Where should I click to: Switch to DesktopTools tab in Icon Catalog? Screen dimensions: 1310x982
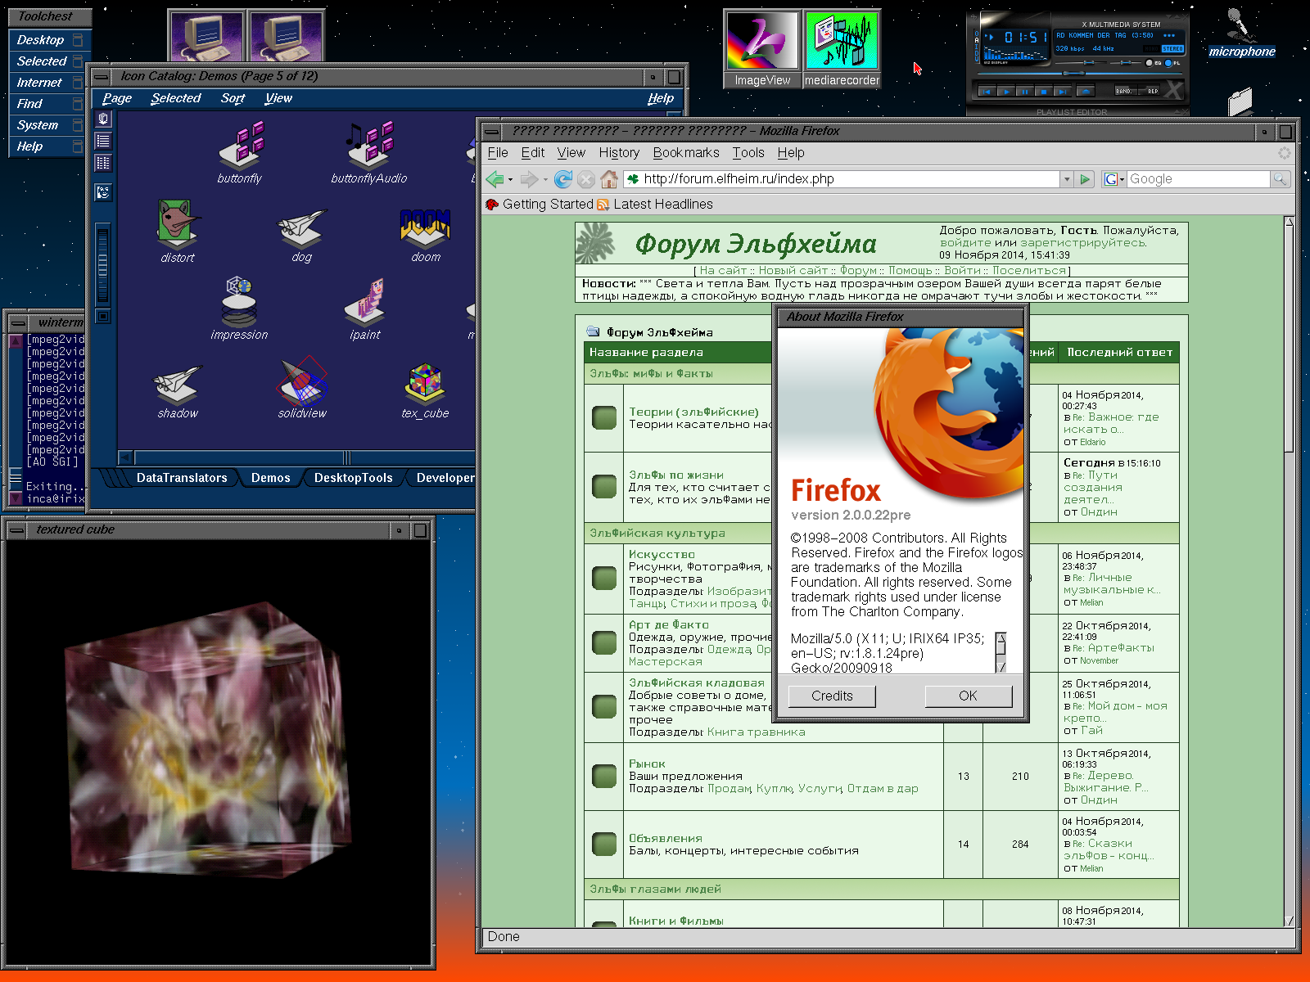[354, 478]
